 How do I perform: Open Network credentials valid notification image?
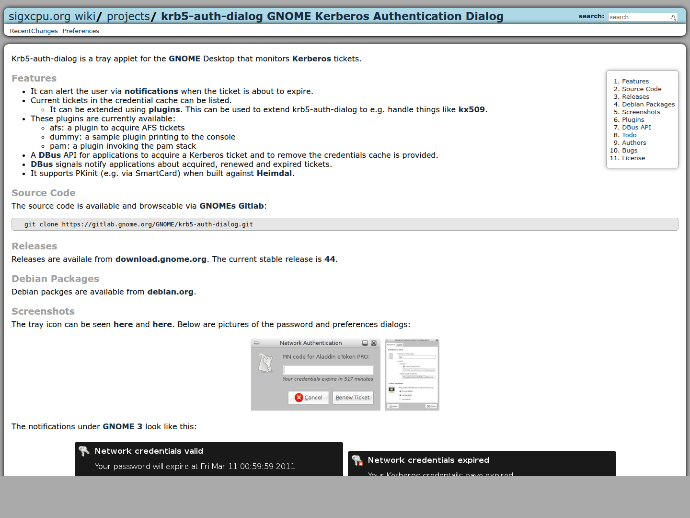point(209,459)
